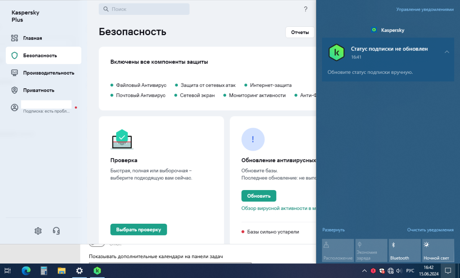Image resolution: width=460 pixels, height=278 pixels.
Task: Click Kaspersky notification hexagon icon
Action: tap(337, 53)
